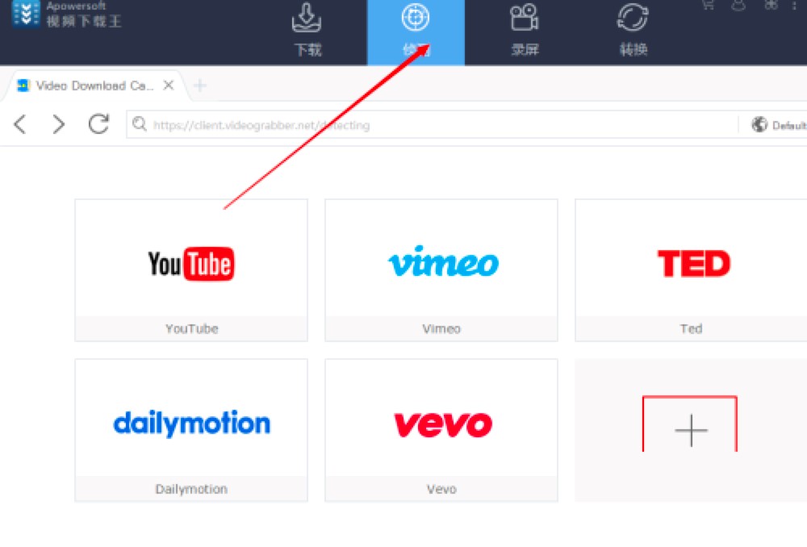Reload the current page
The image size is (807, 547).
98,123
